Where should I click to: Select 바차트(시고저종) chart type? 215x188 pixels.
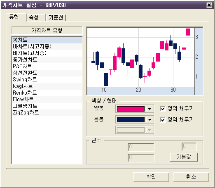(47, 47)
